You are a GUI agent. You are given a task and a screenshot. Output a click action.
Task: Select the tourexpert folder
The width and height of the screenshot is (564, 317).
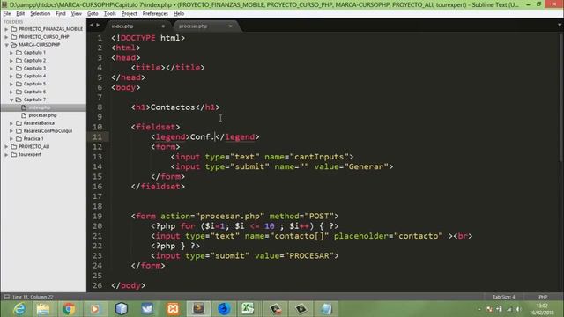pyautogui.click(x=30, y=155)
